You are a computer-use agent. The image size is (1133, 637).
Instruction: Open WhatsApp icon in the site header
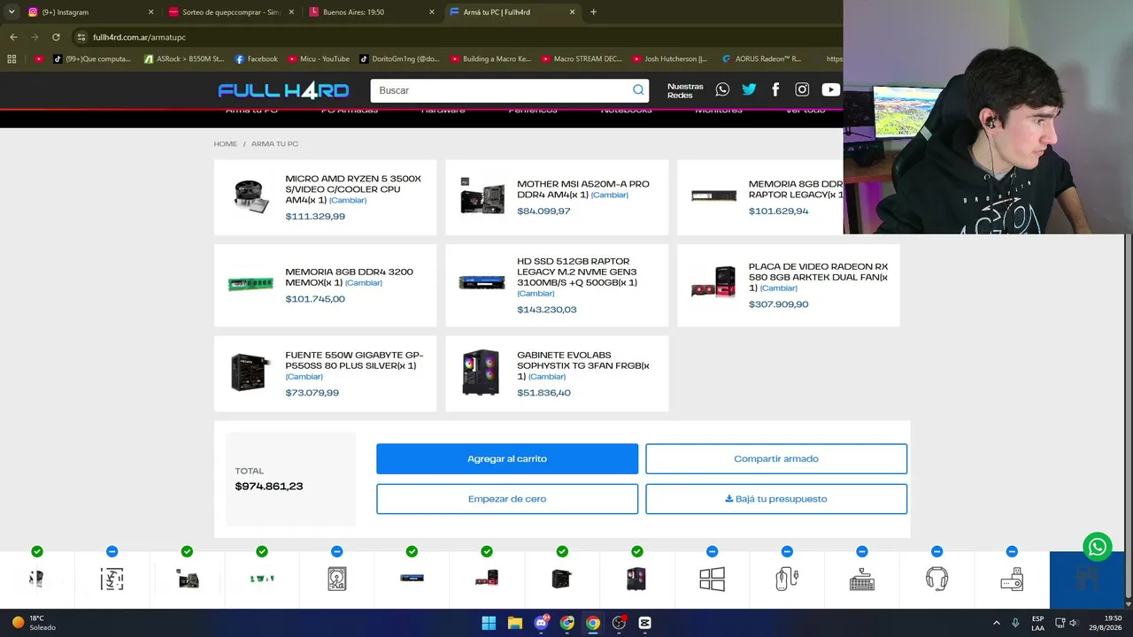(723, 89)
